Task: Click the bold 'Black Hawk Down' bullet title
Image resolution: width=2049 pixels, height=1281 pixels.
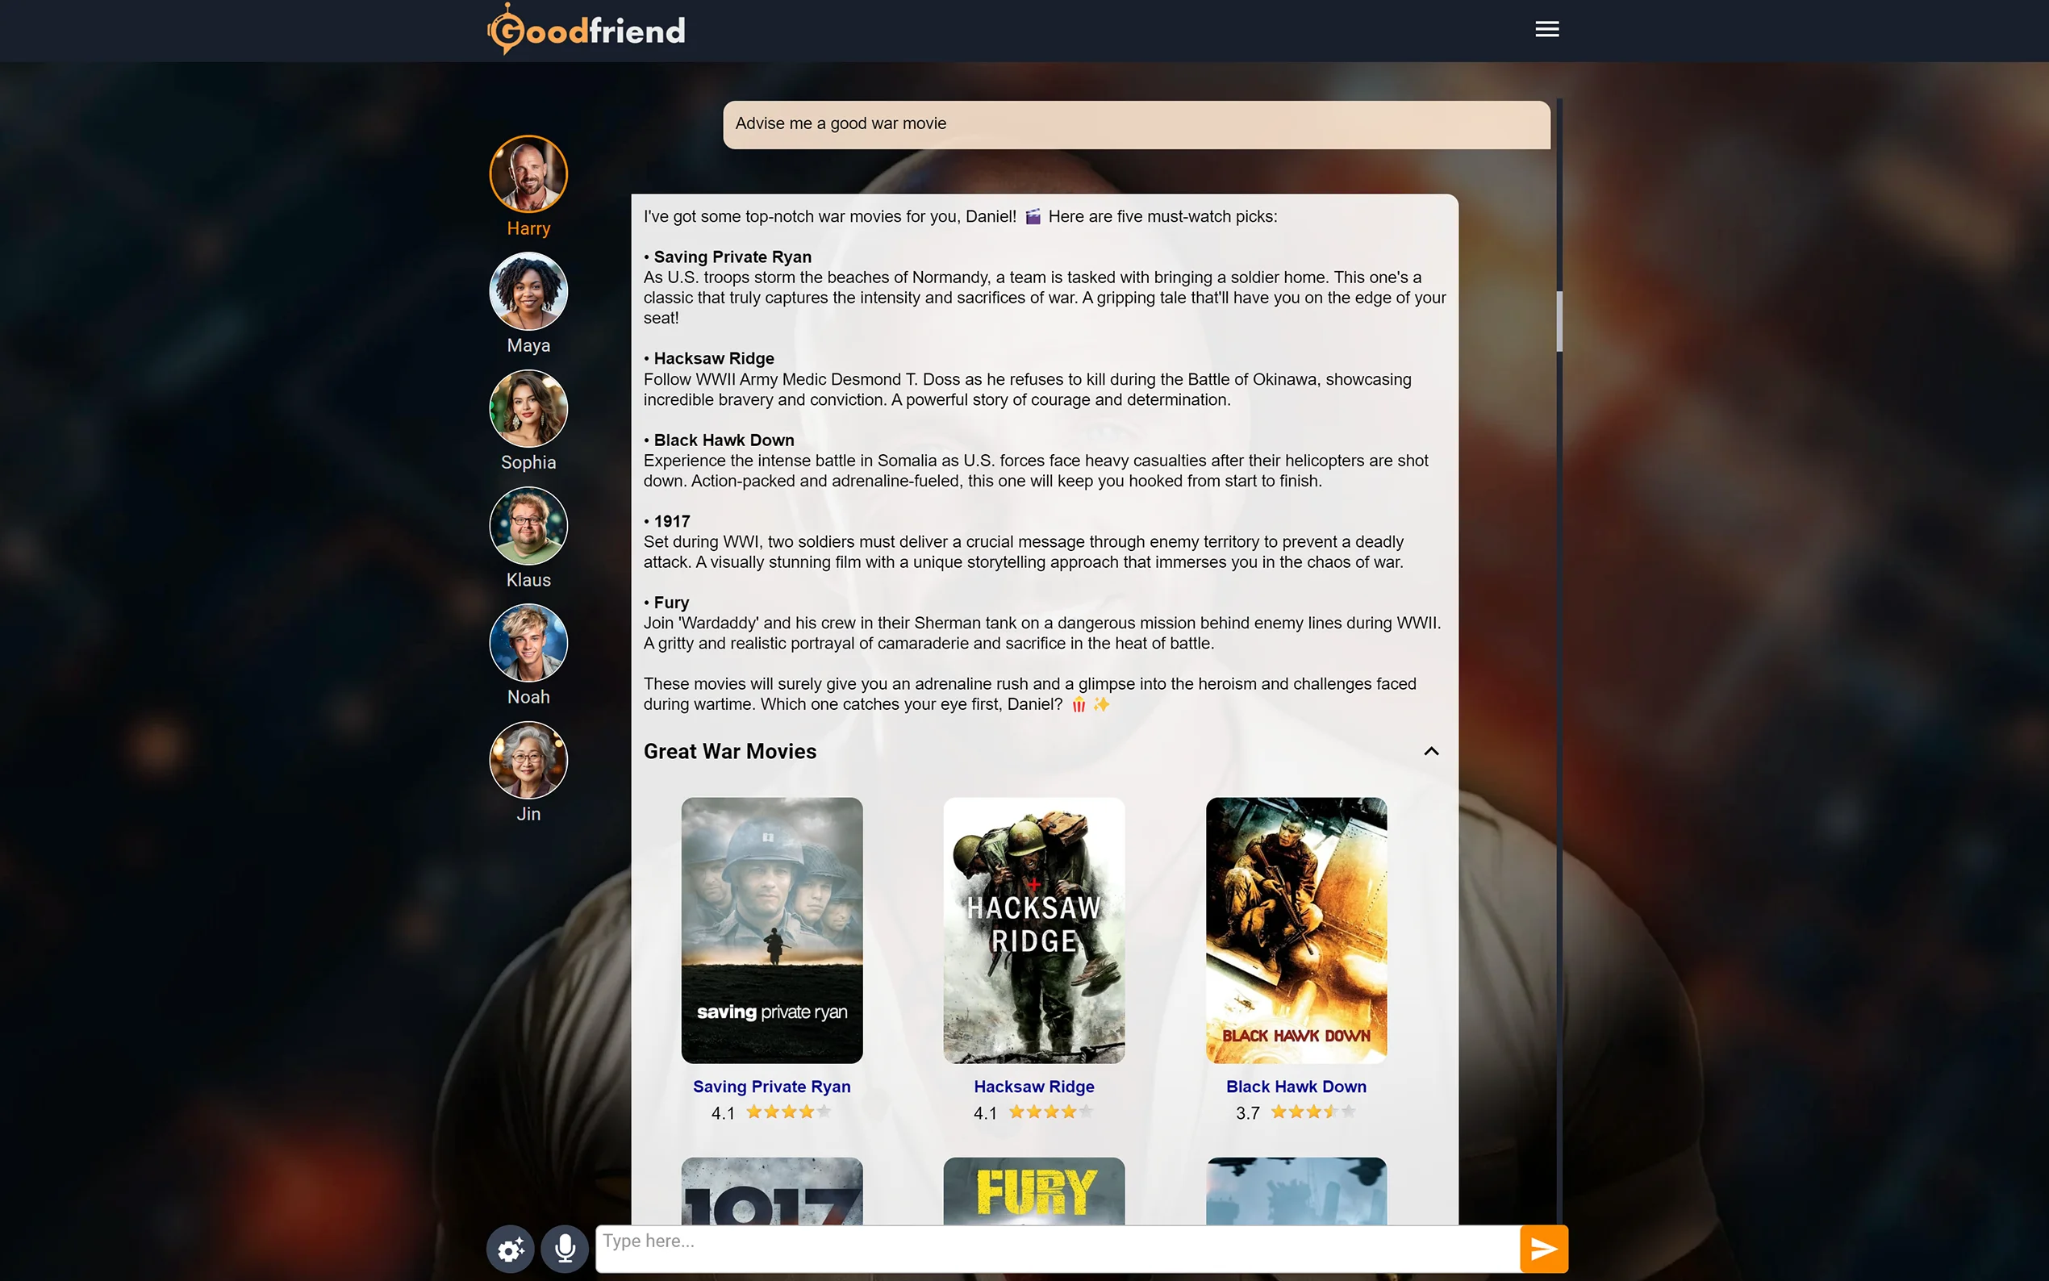Action: click(724, 440)
